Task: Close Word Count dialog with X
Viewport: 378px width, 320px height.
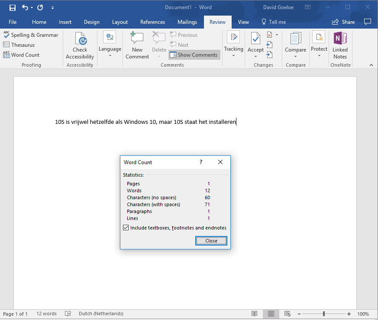Action: [x=220, y=162]
